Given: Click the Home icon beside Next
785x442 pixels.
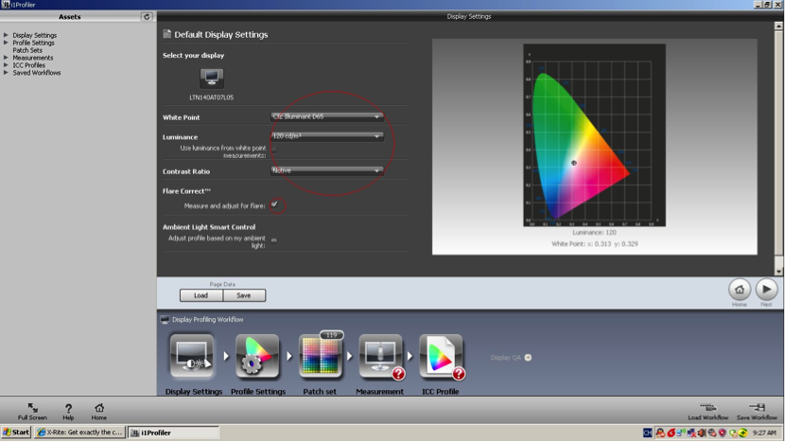Looking at the screenshot, I should (739, 289).
